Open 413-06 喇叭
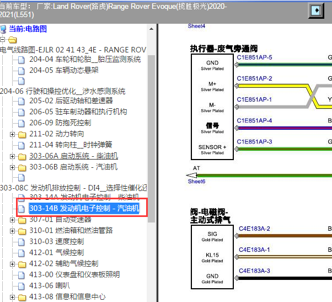The height and width of the screenshot is (302, 332). point(50,285)
